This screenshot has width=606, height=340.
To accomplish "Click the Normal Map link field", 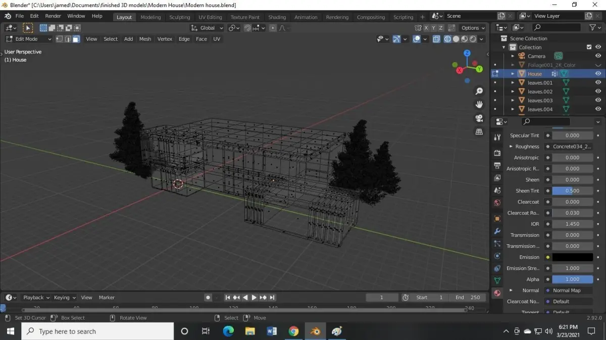I will click(568, 291).
